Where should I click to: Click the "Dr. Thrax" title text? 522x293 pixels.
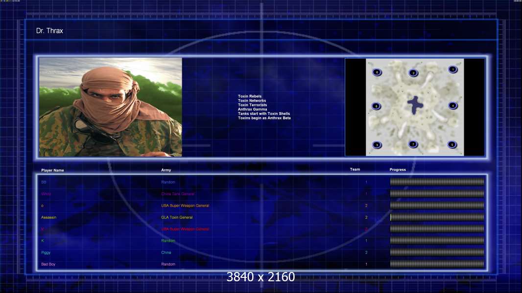click(49, 31)
